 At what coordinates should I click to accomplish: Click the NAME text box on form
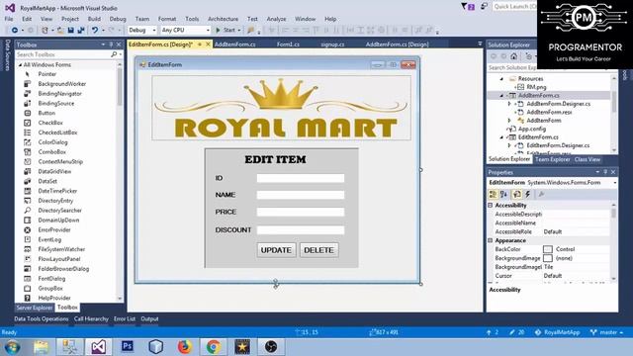click(301, 195)
